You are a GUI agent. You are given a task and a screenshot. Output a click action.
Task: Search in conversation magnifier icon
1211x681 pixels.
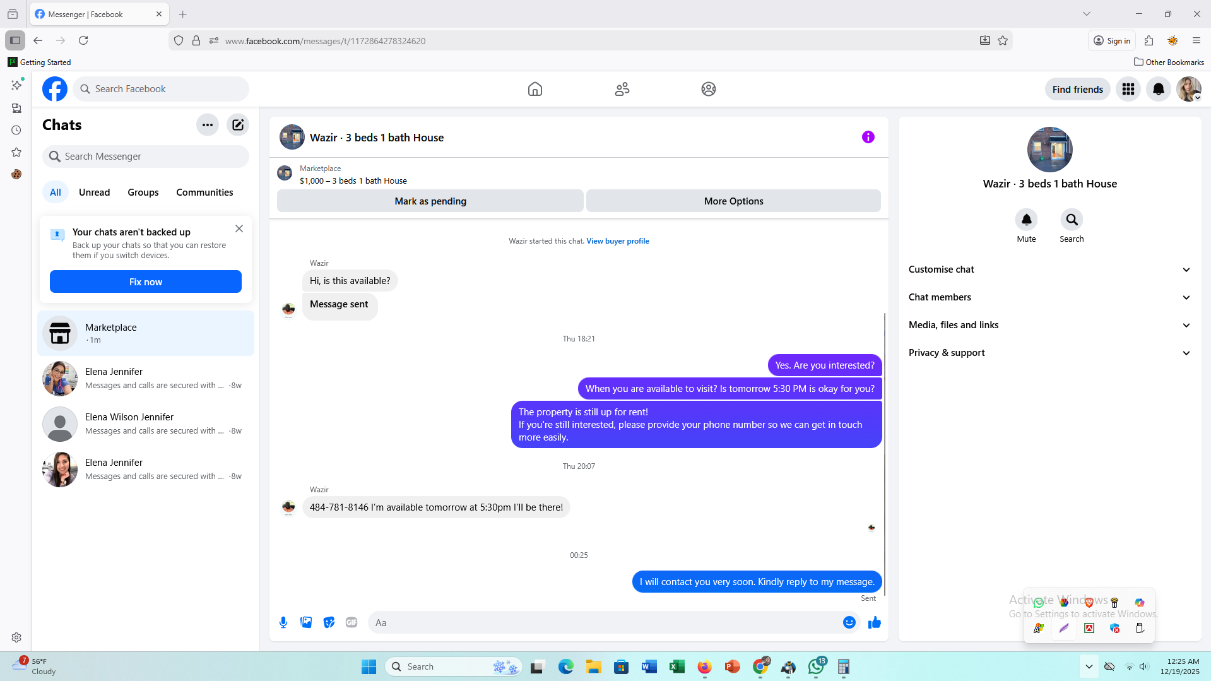(x=1072, y=220)
